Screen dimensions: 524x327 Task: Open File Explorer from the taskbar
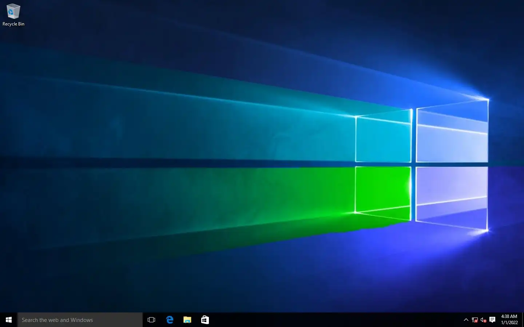point(187,320)
